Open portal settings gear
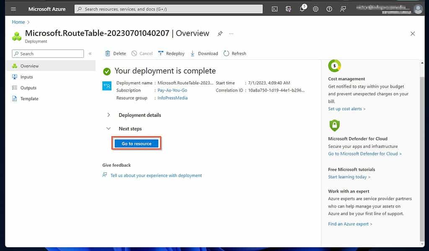This screenshot has height=251, width=429. pyautogui.click(x=315, y=9)
